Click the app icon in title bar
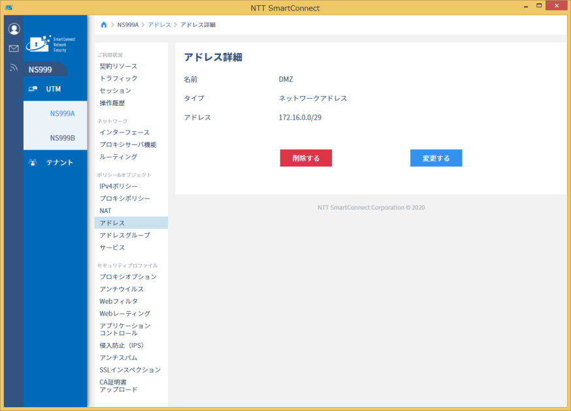 click(x=8, y=7)
